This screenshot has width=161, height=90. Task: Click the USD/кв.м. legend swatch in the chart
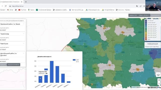(x=74, y=60)
